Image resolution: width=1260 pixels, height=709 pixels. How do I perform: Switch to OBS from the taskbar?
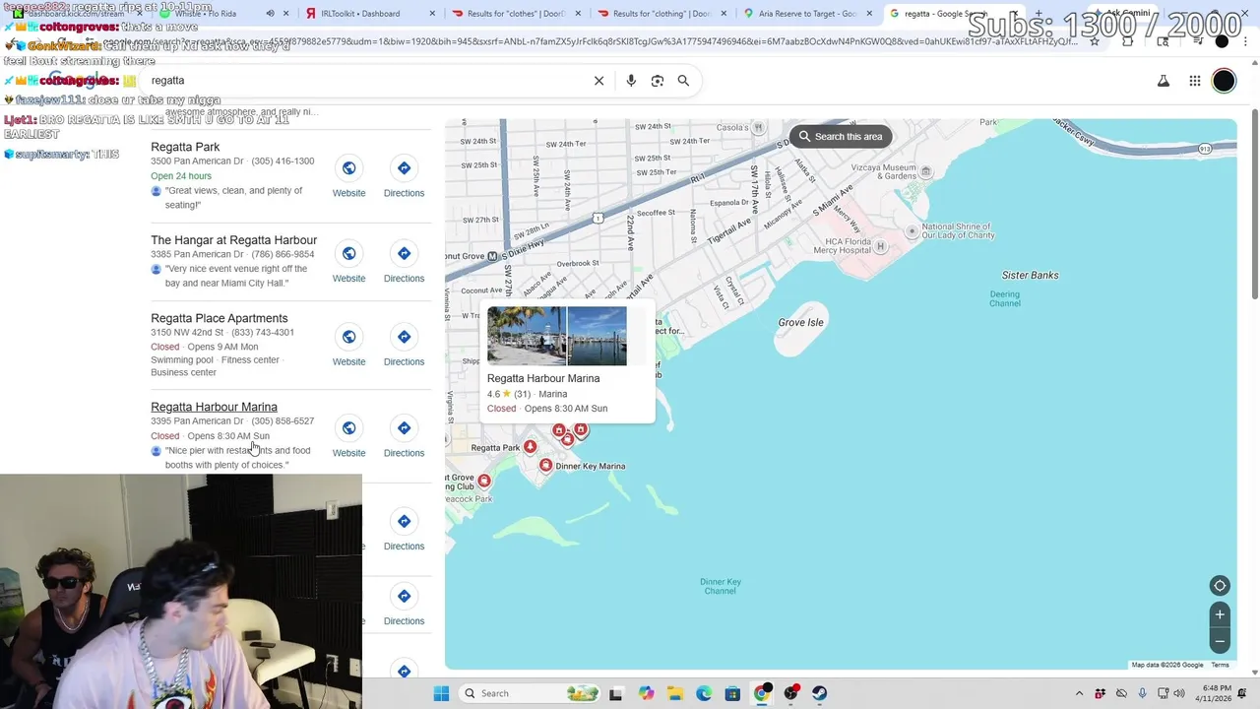pyautogui.click(x=790, y=693)
